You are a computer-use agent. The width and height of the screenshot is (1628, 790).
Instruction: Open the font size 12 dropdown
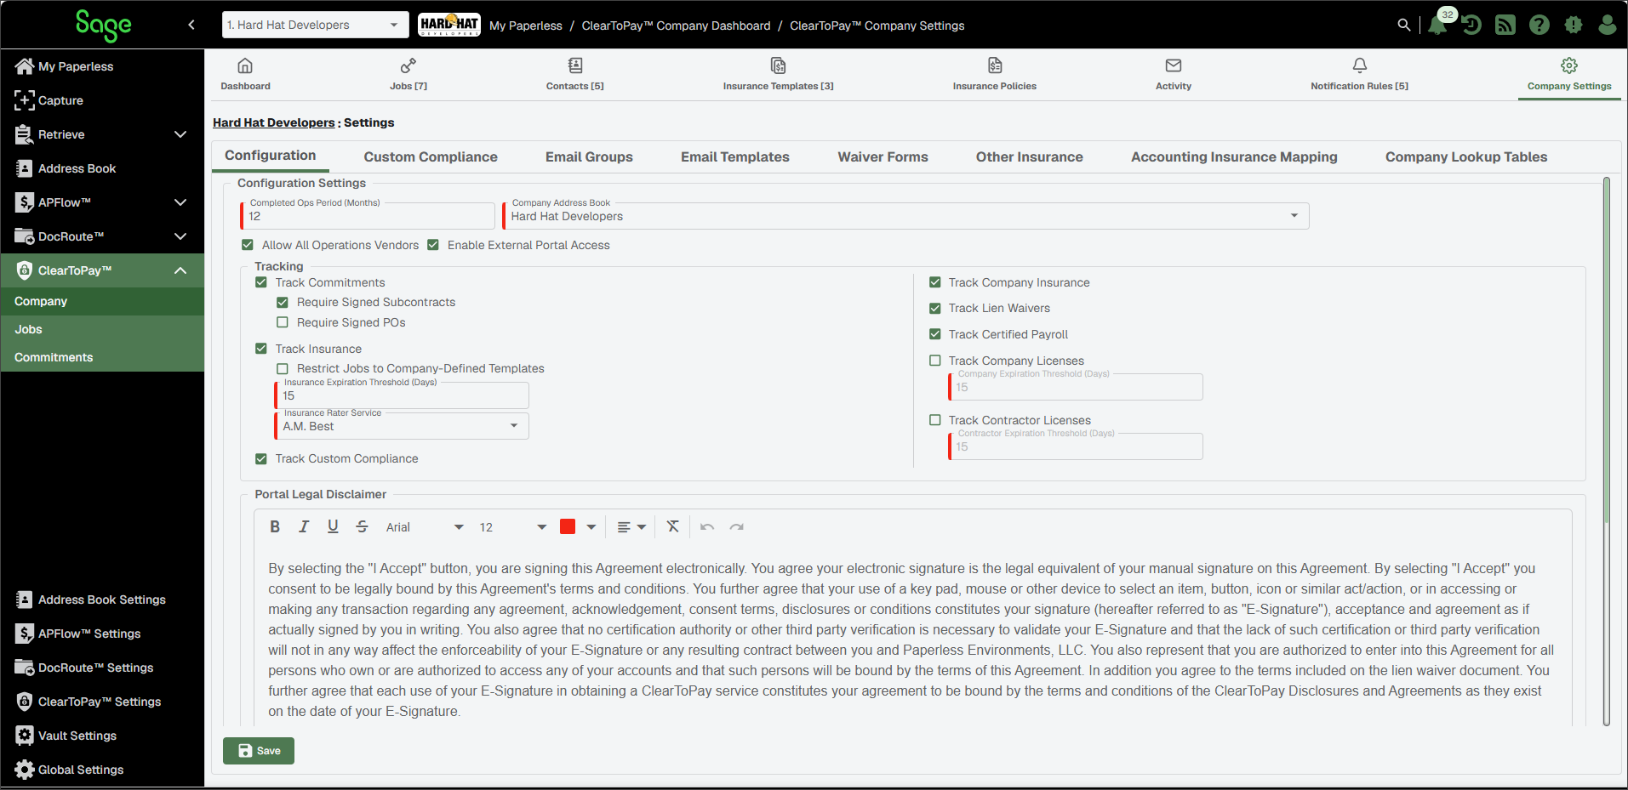(512, 527)
